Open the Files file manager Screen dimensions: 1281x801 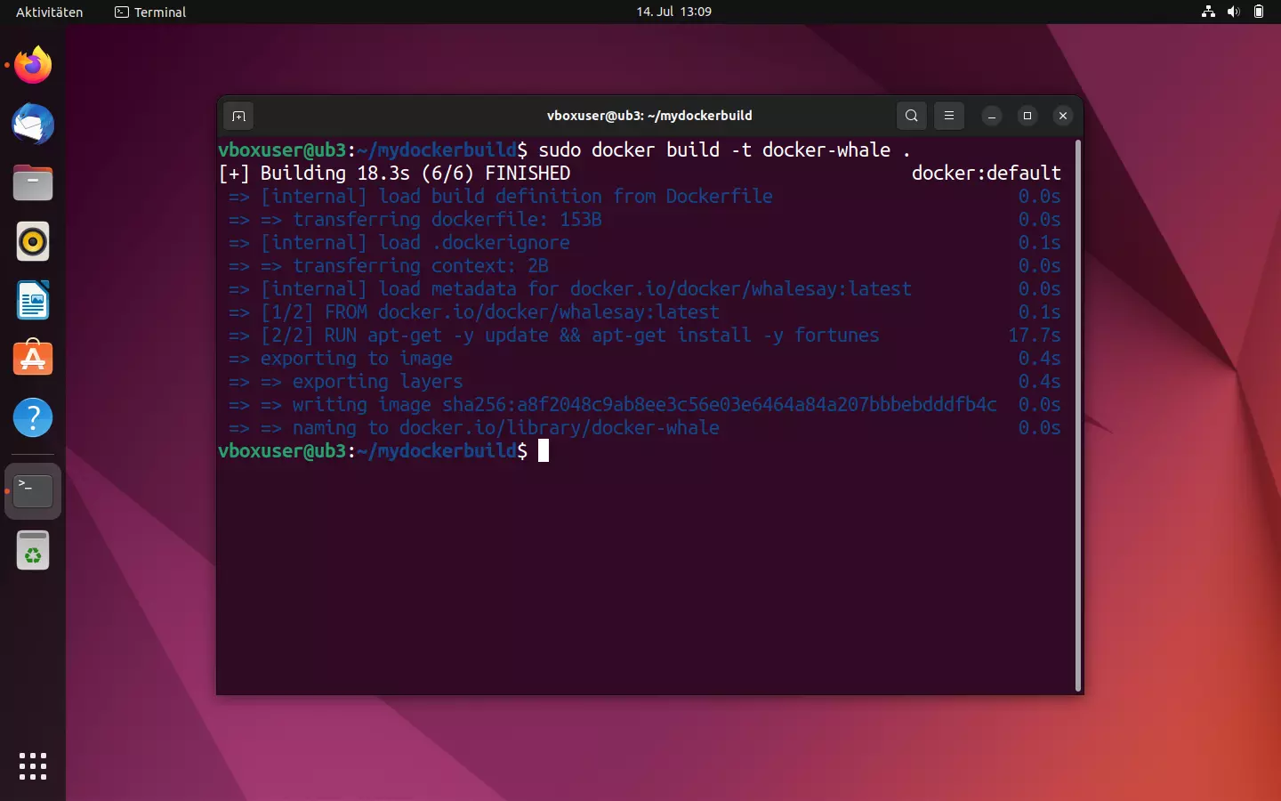(x=32, y=182)
